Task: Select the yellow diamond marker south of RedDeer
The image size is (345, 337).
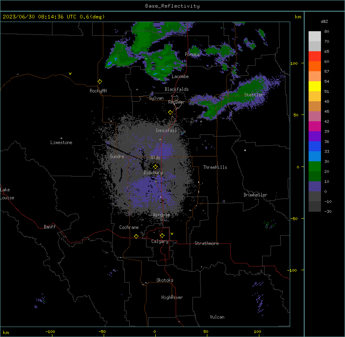Action: tap(170, 112)
